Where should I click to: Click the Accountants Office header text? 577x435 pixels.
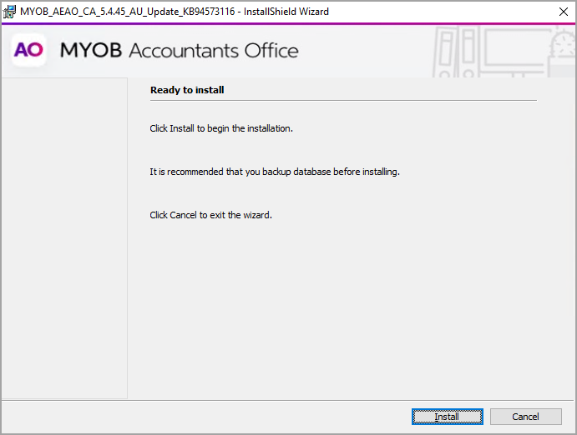click(x=213, y=51)
